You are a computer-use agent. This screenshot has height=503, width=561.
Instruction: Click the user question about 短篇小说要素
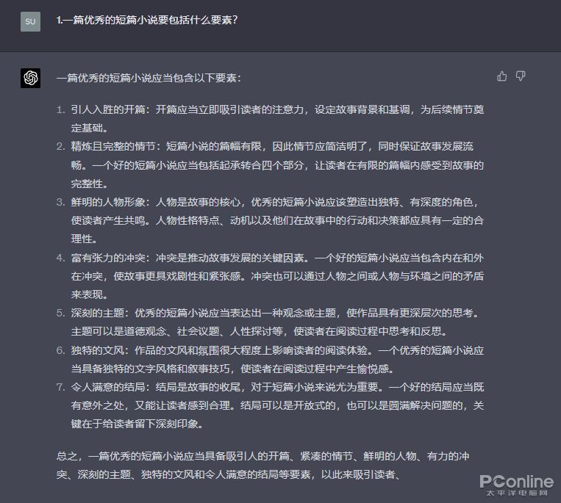147,20
